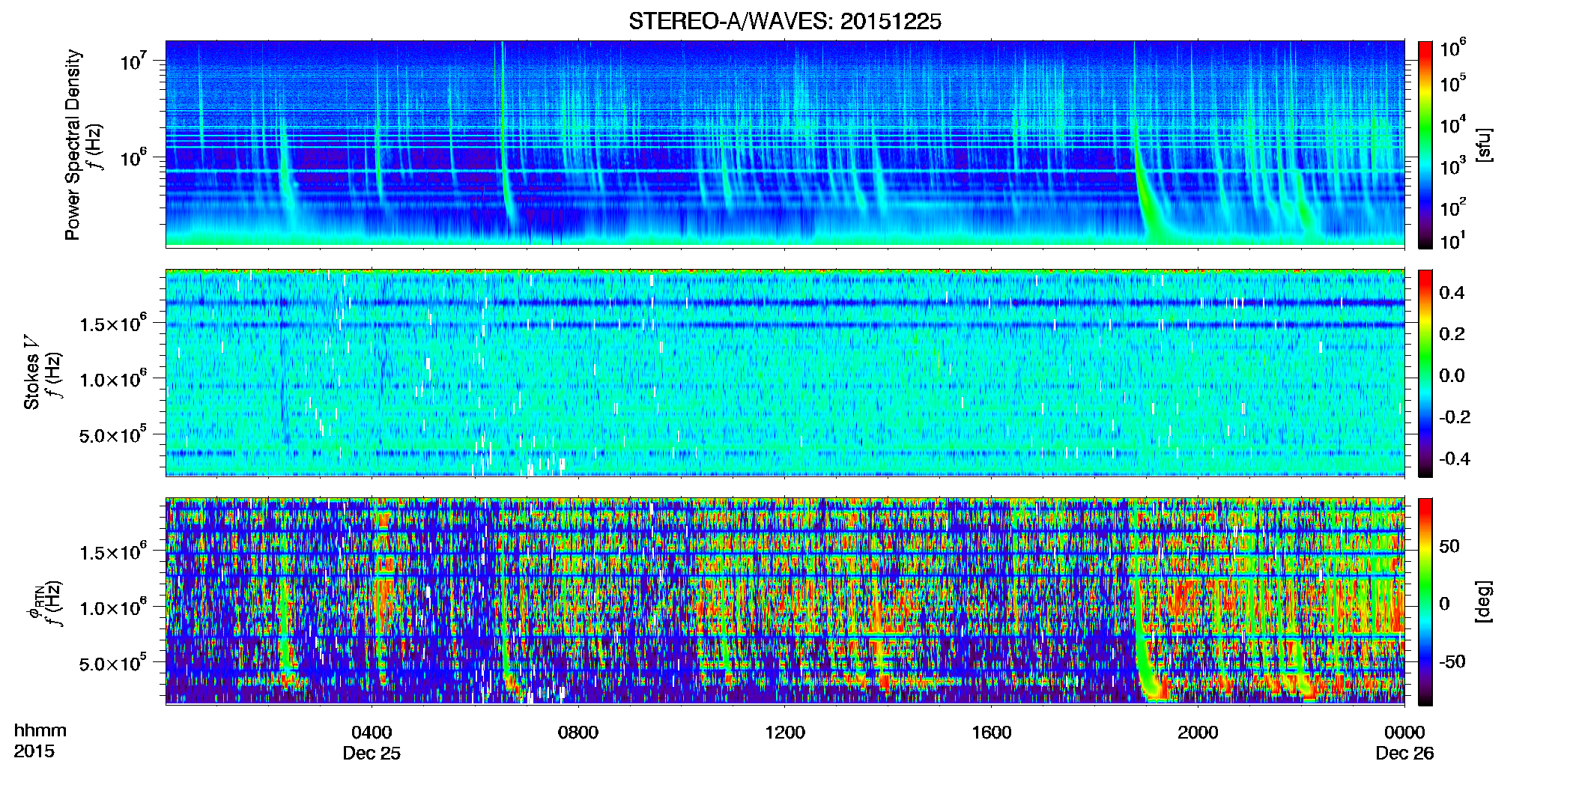
Task: Click the 1600 time tick label
Action: coord(992,733)
